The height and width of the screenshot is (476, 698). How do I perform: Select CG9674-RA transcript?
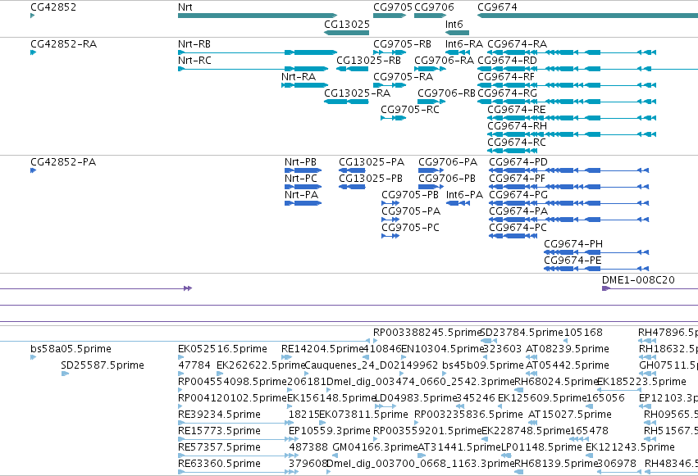coord(572,52)
